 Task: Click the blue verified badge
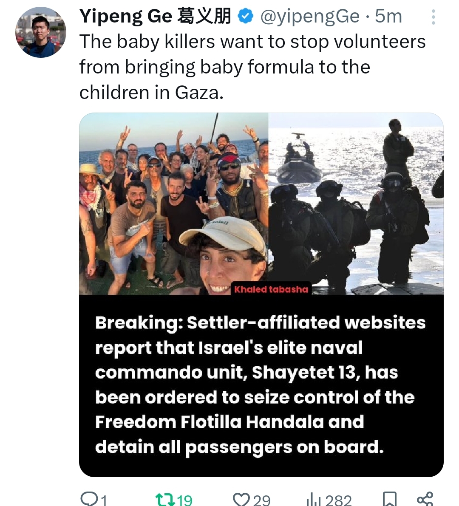(x=245, y=17)
